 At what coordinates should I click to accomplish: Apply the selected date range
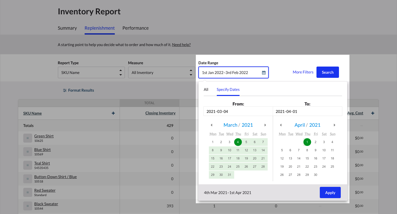pos(330,192)
